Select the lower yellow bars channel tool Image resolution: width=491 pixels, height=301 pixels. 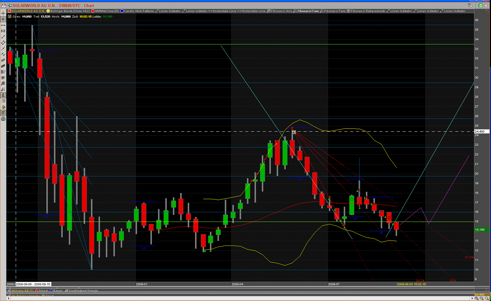pos(3,66)
